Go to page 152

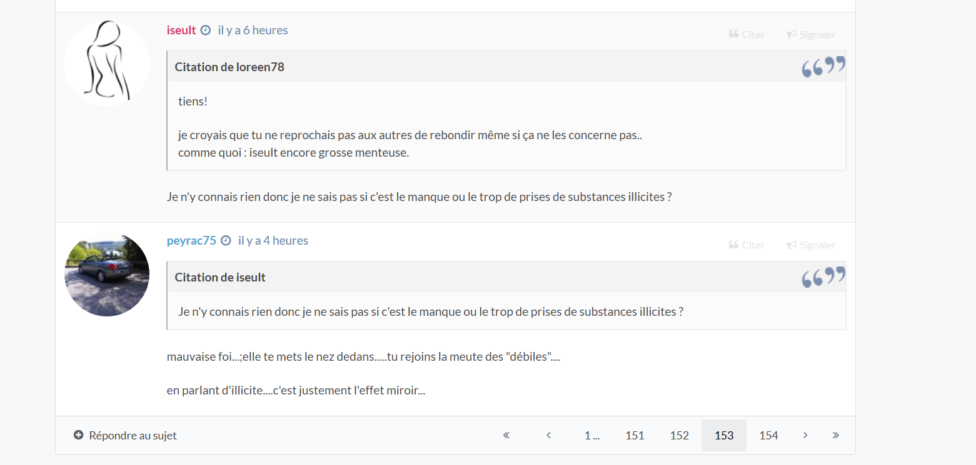679,435
